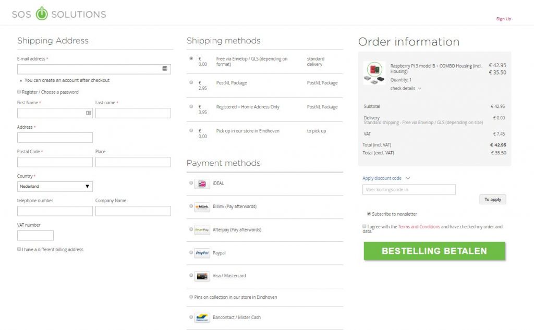Viewport: 534px width, 330px height.
Task: Select PostNL Package €2.95 shipping
Action: (191, 82)
